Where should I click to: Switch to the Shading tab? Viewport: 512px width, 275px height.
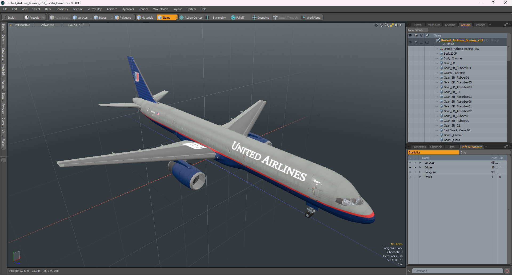450,25
